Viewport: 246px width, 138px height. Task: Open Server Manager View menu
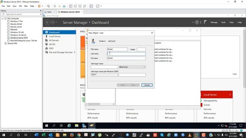[x=231, y=22]
